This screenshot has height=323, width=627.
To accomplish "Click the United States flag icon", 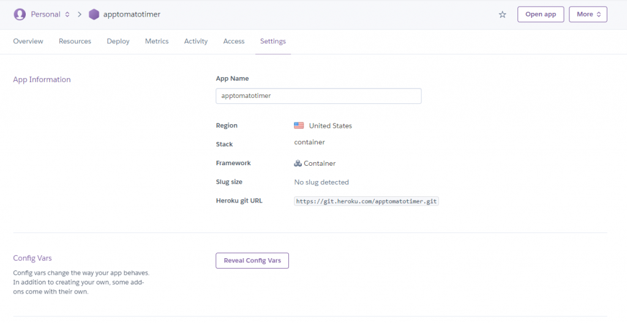I will tap(299, 125).
